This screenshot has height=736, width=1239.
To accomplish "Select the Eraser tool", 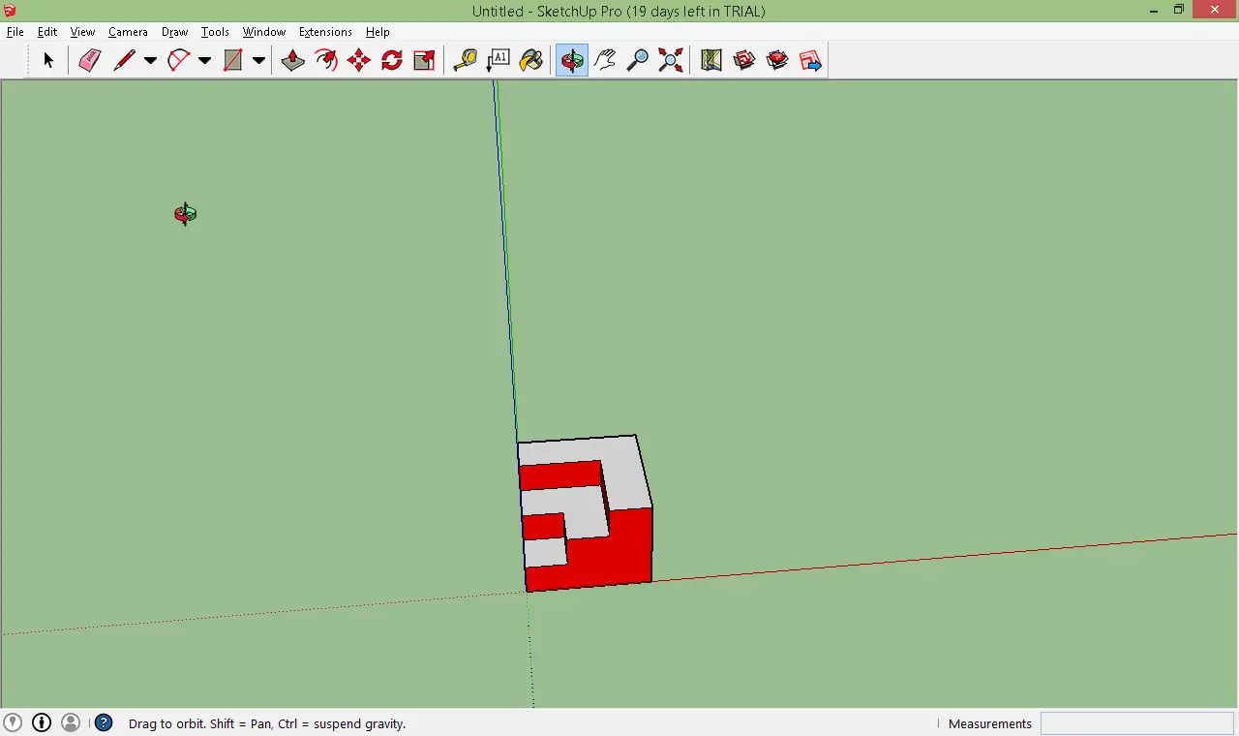I will point(90,60).
